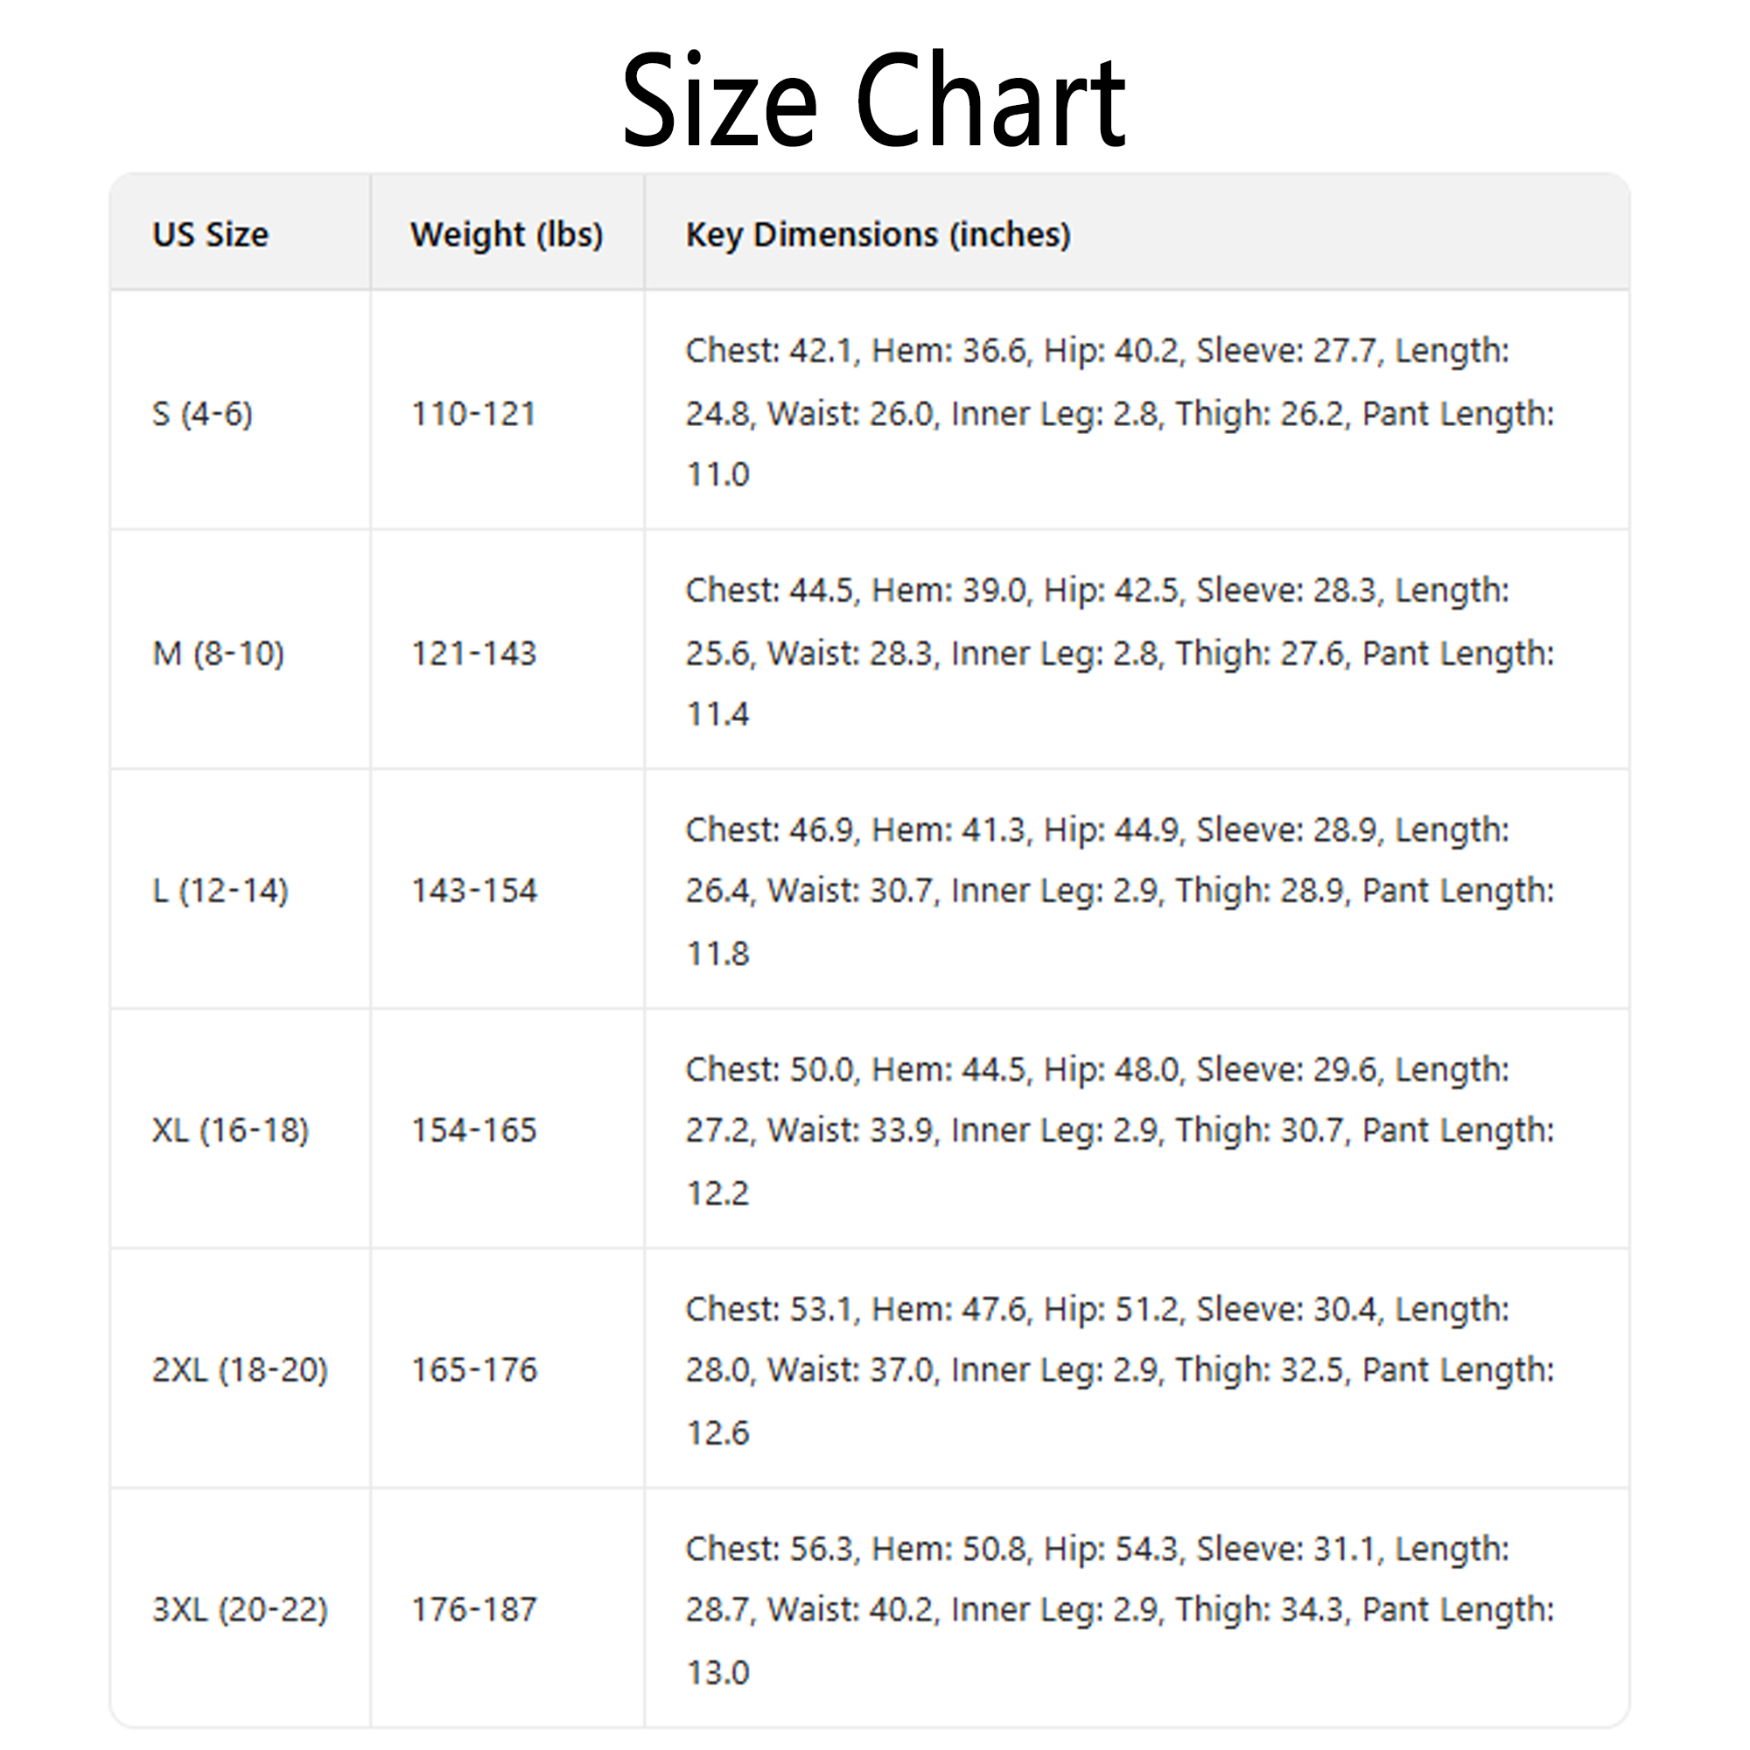This screenshot has width=1750, height=1750.
Task: Click the 110-121 weight value
Action: click(x=473, y=414)
